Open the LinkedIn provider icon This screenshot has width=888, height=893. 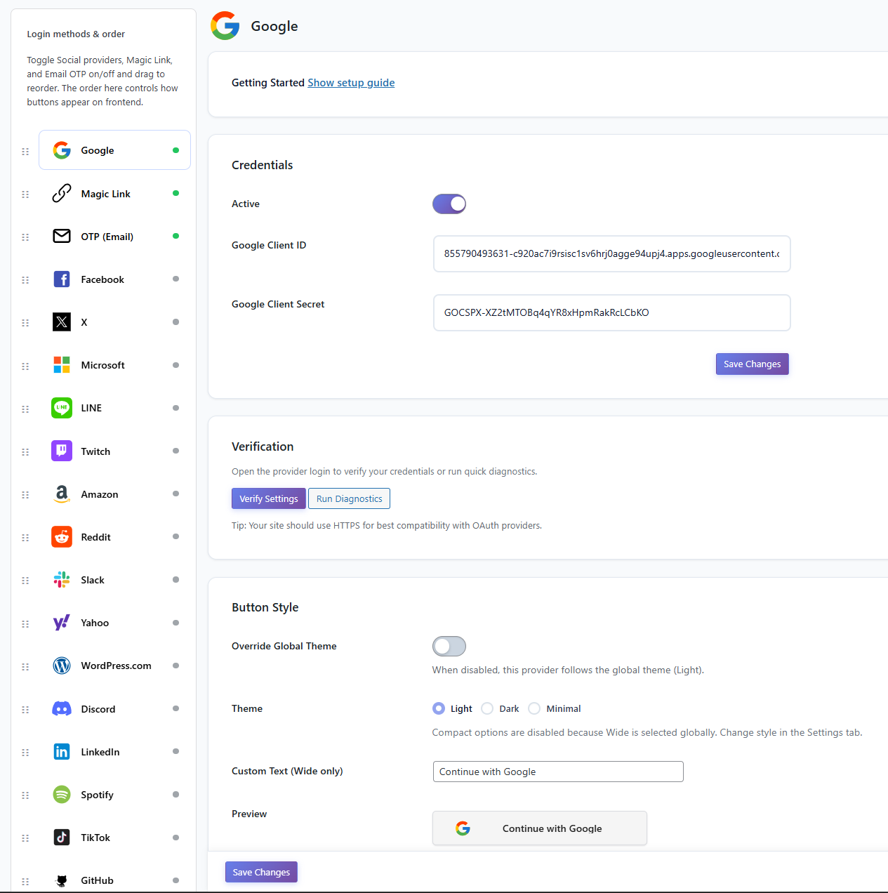pos(62,752)
